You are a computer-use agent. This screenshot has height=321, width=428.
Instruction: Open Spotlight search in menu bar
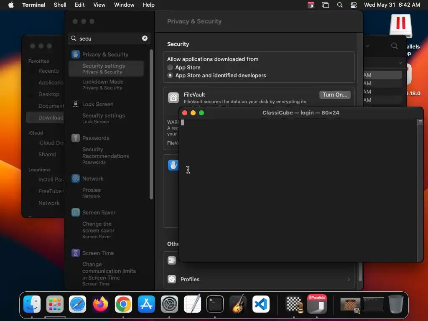(339, 5)
